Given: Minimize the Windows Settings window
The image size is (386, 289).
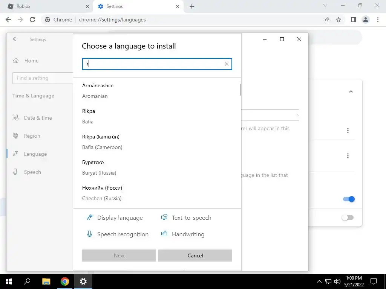Looking at the screenshot, I should coord(265,39).
